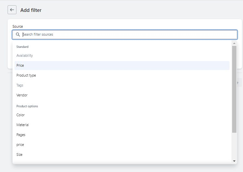Click the magnifying glass search icon

(18, 34)
